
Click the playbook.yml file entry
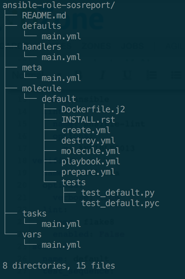pyautogui.click(x=91, y=161)
